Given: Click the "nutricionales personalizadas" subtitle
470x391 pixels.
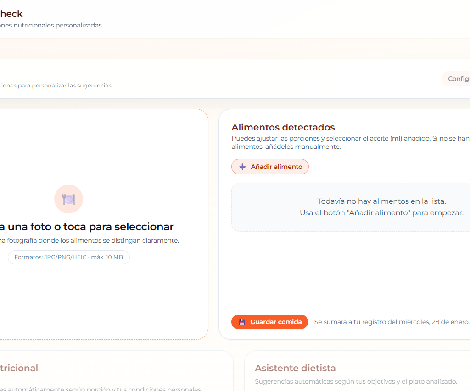Looking at the screenshot, I should pyautogui.click(x=51, y=26).
